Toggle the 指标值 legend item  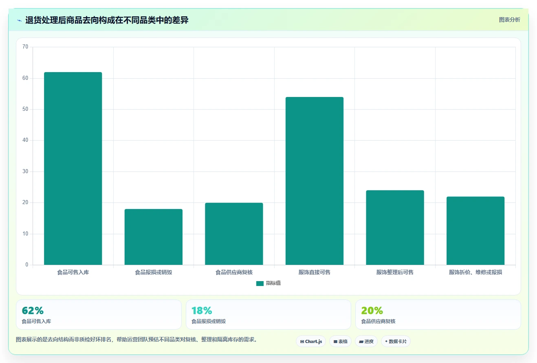tap(268, 283)
